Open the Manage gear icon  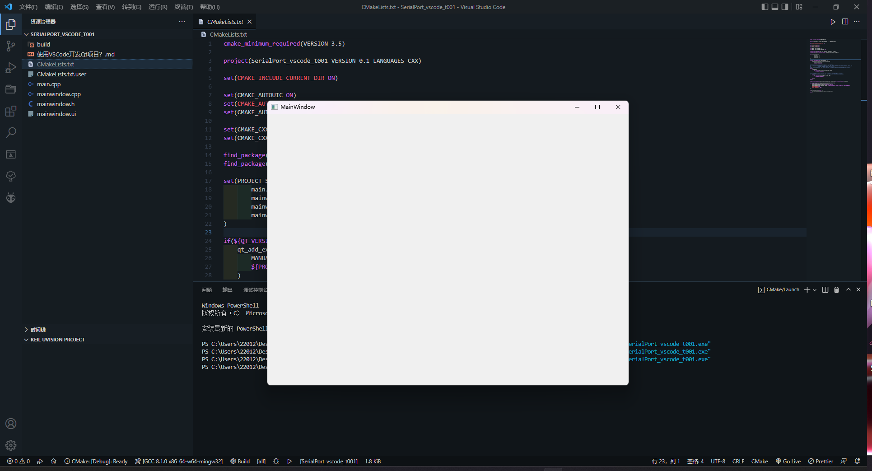coord(11,445)
